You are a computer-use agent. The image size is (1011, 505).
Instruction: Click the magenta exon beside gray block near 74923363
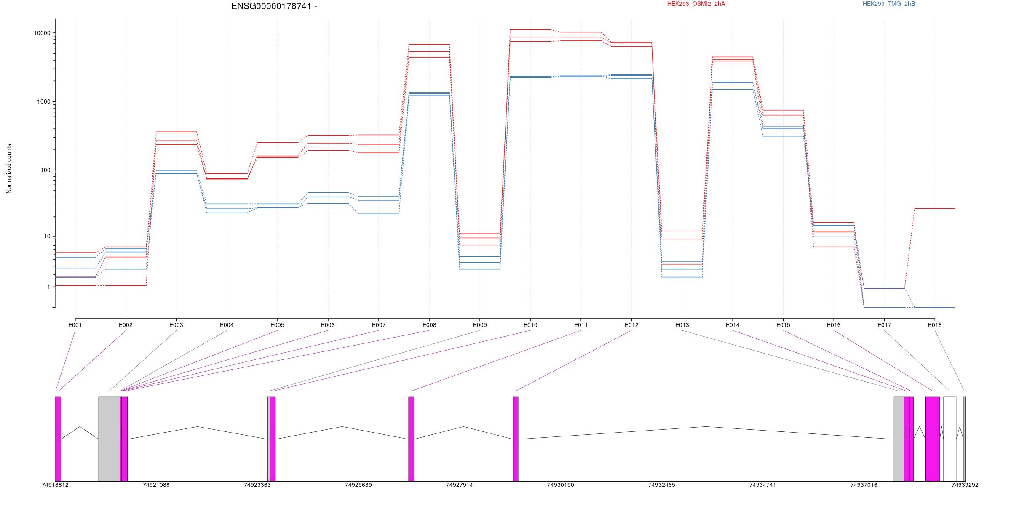pyautogui.click(x=273, y=439)
